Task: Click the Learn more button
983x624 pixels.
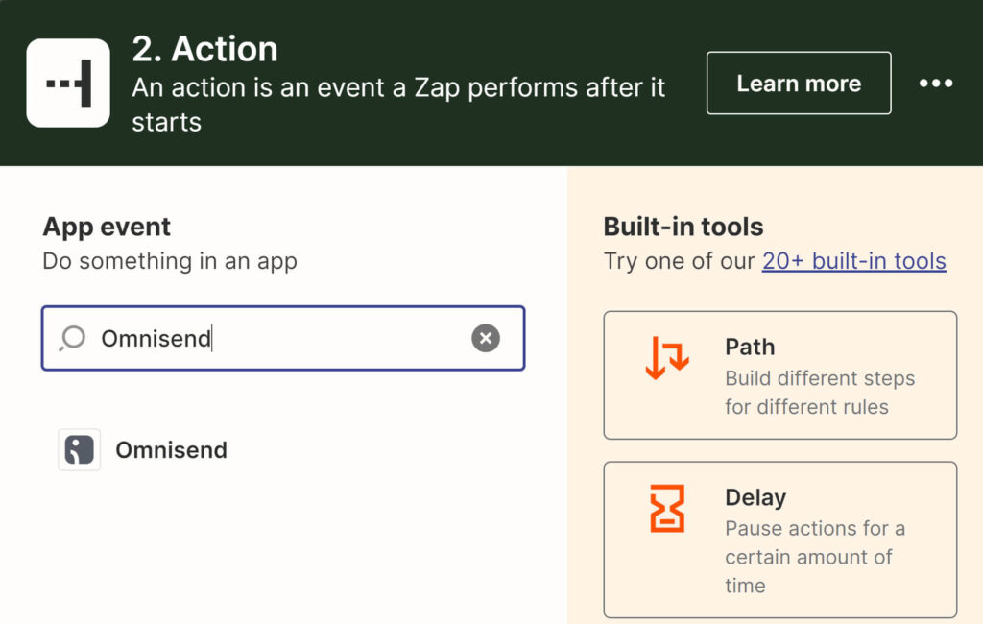Action: [x=799, y=83]
